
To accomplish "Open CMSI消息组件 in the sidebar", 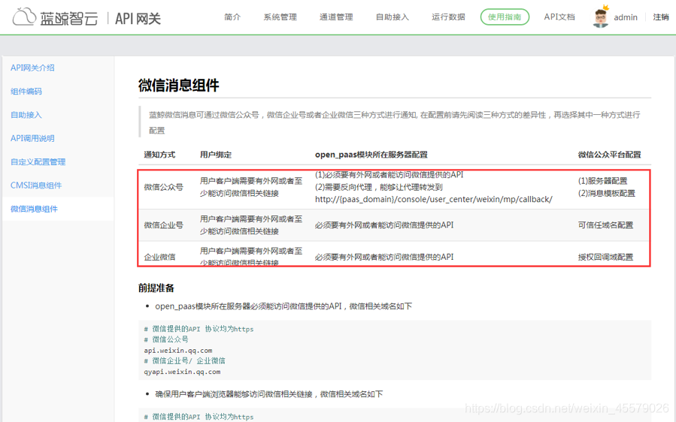I will [36, 185].
